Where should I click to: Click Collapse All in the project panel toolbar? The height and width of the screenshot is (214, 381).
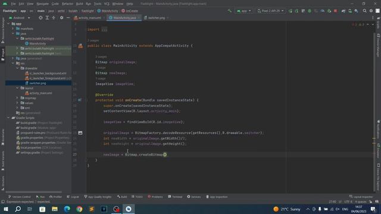coord(54,18)
